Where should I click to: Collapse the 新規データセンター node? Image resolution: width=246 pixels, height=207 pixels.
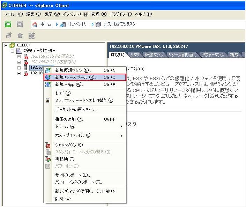[13, 51]
